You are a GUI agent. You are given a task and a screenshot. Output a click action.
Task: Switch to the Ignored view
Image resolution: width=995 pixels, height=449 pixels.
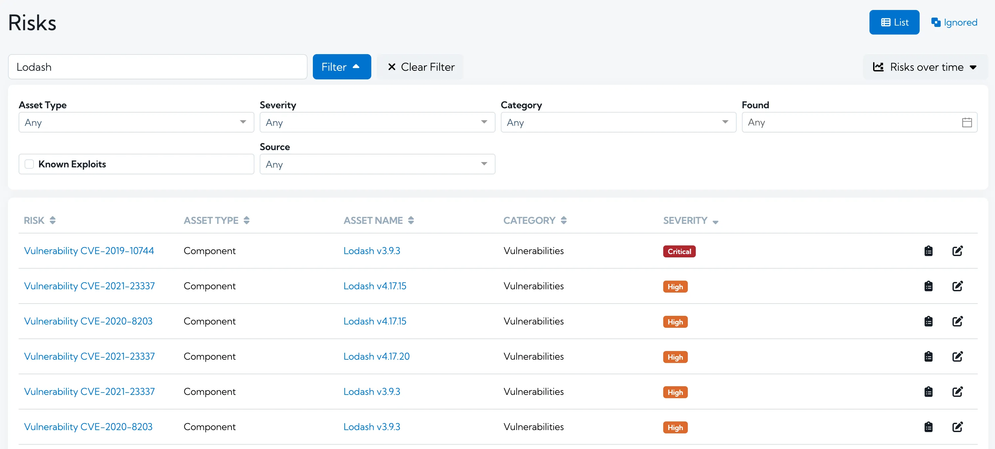(x=954, y=22)
